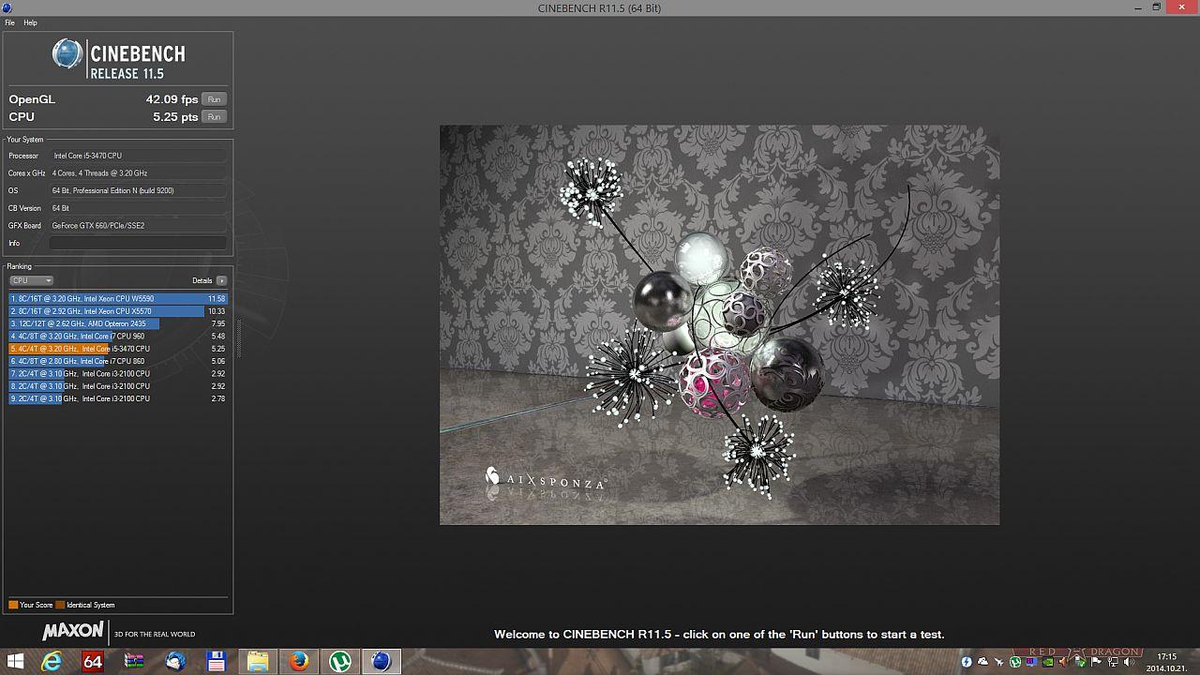Click the Your Score orange legend swatch
Image resolution: width=1200 pixels, height=675 pixels.
click(13, 605)
